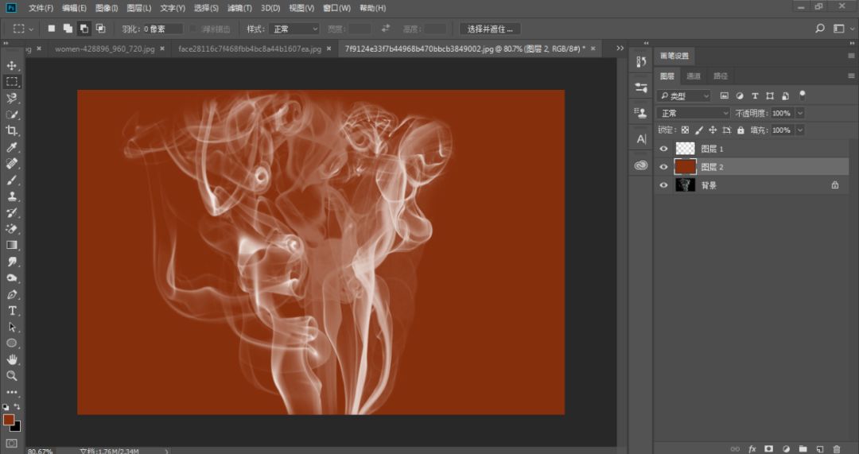The image size is (859, 454).
Task: Hide the 背景 layer eye icon
Action: pyautogui.click(x=664, y=185)
